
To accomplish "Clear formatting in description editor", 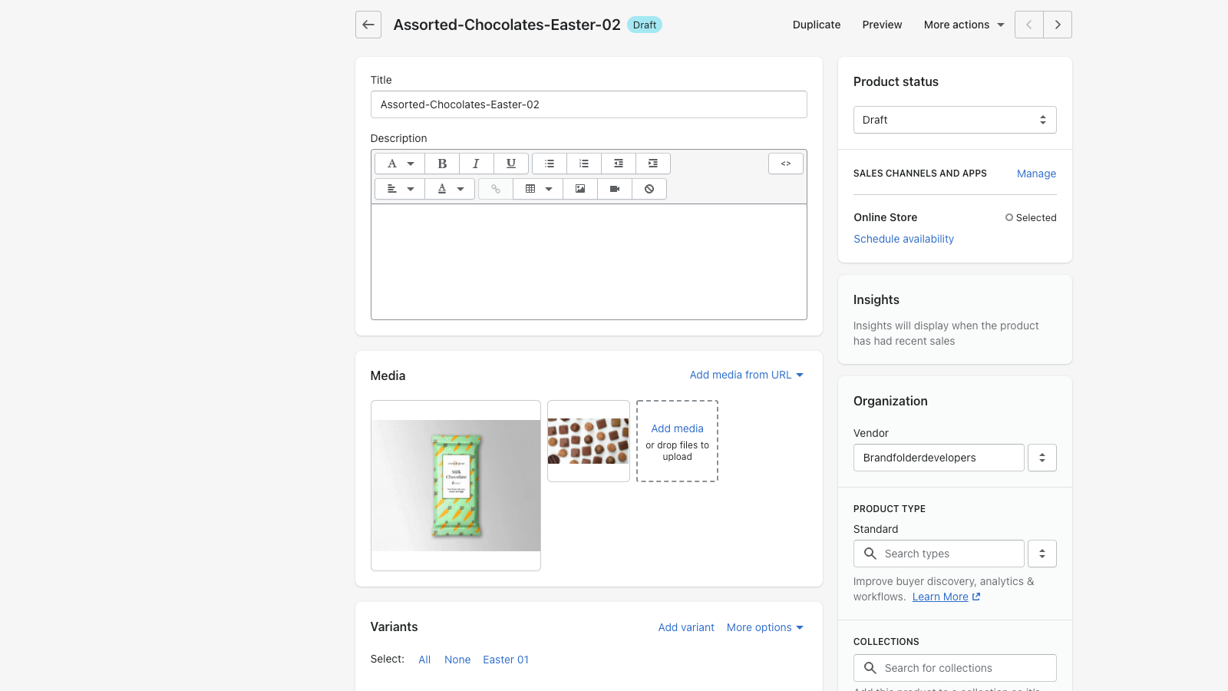I will pos(649,189).
